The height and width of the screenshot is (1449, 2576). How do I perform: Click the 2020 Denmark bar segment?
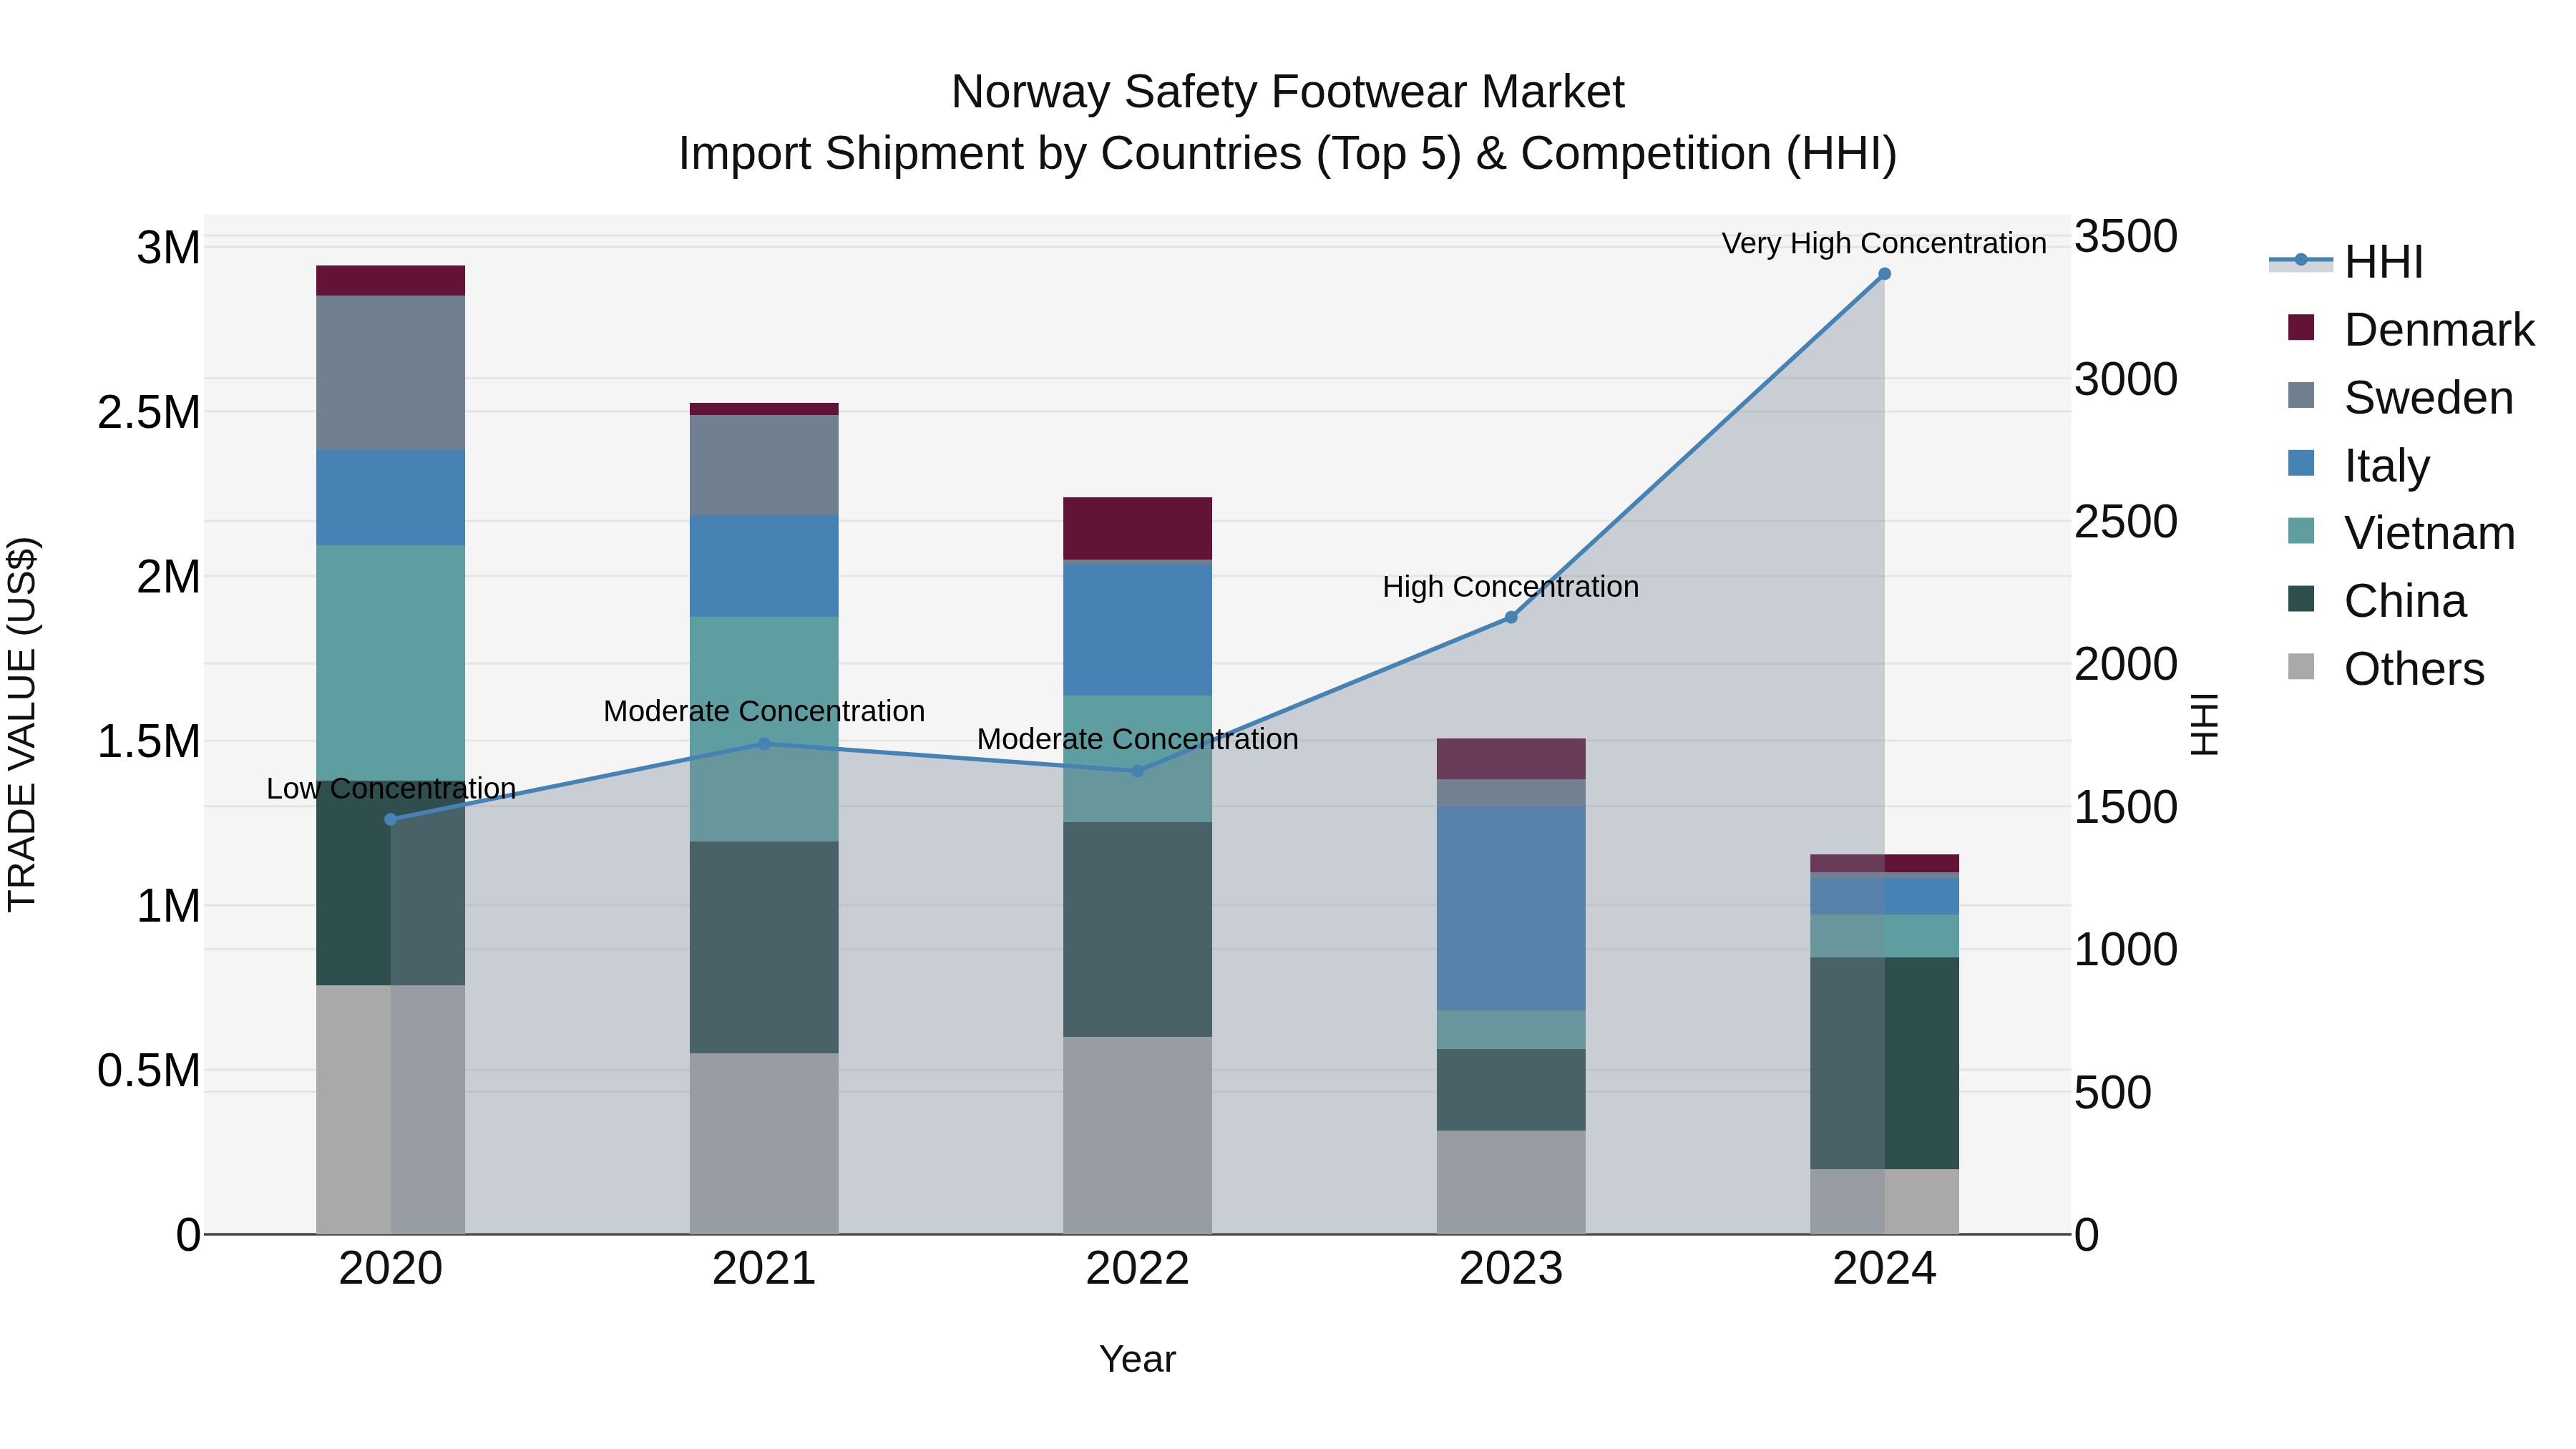[x=391, y=281]
